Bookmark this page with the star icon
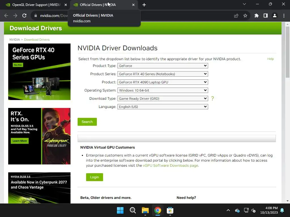This screenshot has height=217, width=290. coord(245,16)
